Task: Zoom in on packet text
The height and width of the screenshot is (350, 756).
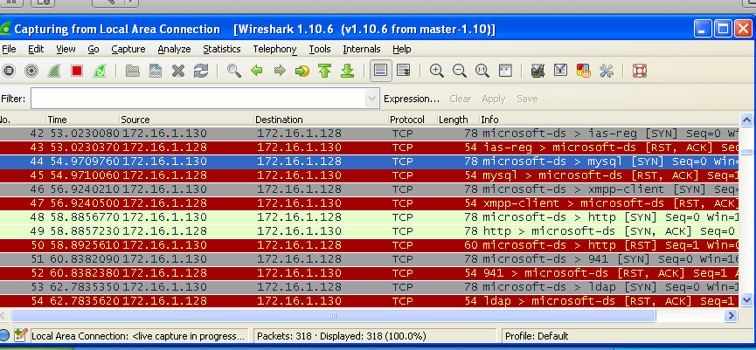Action: tap(437, 71)
